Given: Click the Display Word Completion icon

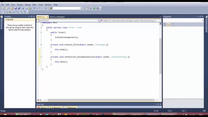Looking at the screenshot, I should (14, 12).
